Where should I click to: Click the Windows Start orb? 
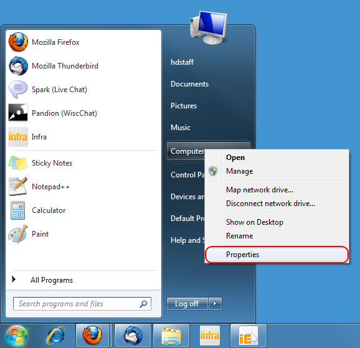(x=17, y=336)
